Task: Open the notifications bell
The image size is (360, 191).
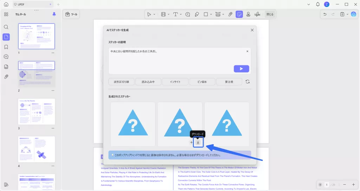Action: click(x=318, y=4)
